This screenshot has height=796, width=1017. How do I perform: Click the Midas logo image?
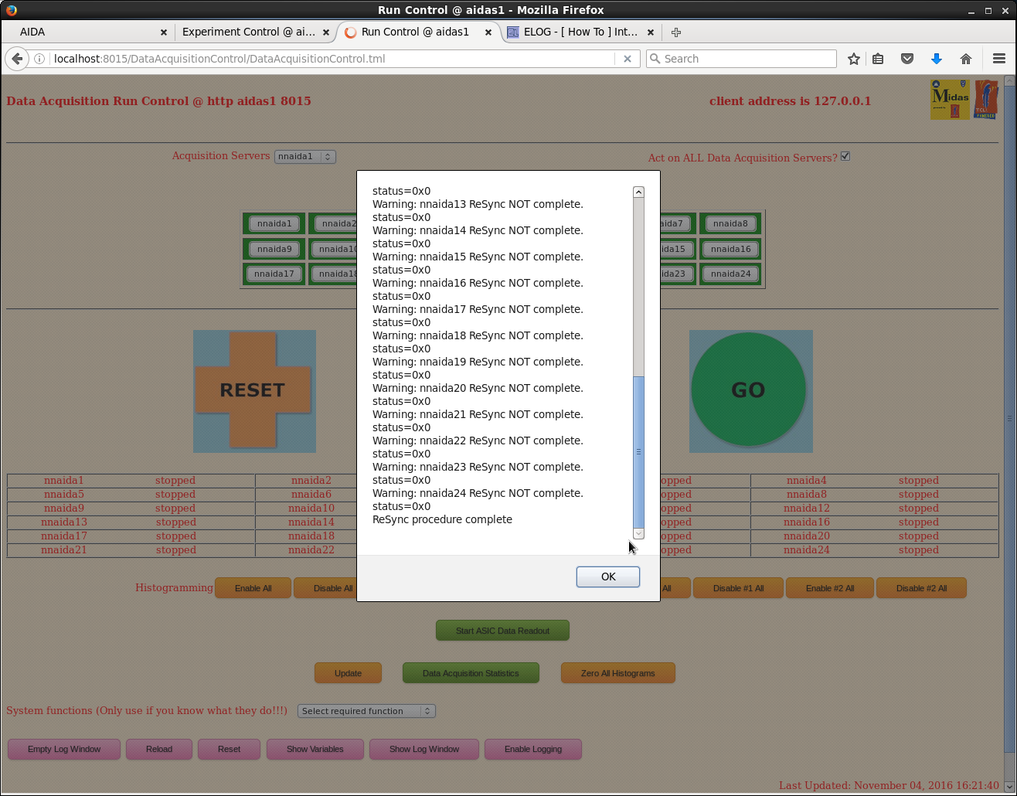point(949,100)
